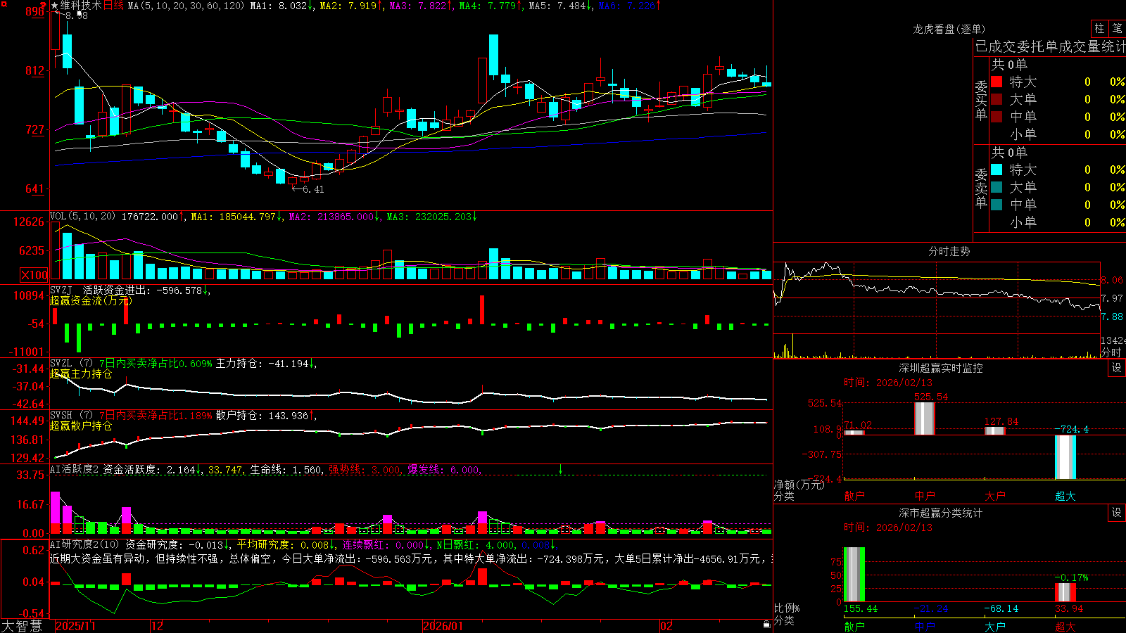Click the lock icon at timeline end
The image size is (1126, 633).
point(766,625)
